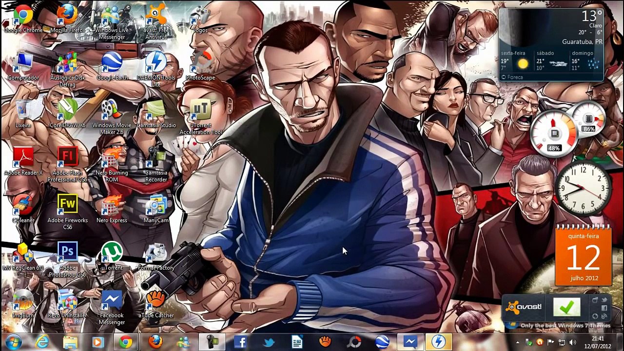
Task: Select the uTorrent Acceleration Tool icon
Action: [200, 117]
